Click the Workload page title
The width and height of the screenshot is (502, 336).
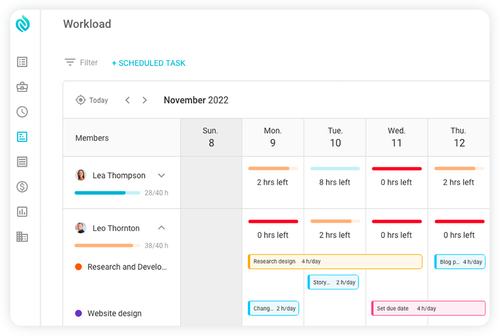click(x=87, y=24)
